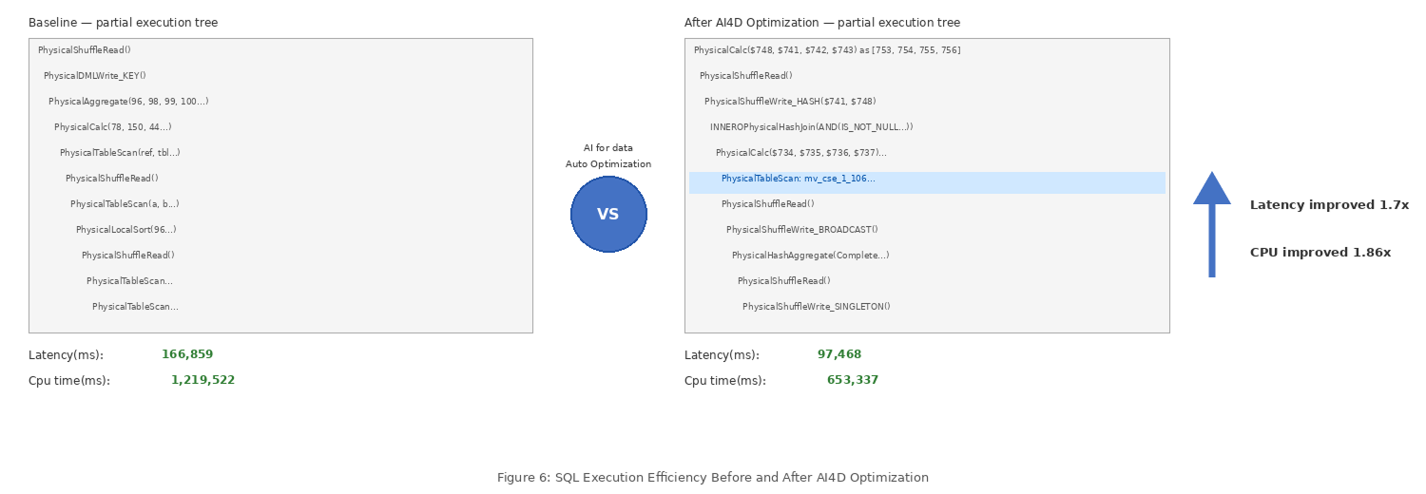Click the CPU improved 1.86x label

pos(1320,253)
